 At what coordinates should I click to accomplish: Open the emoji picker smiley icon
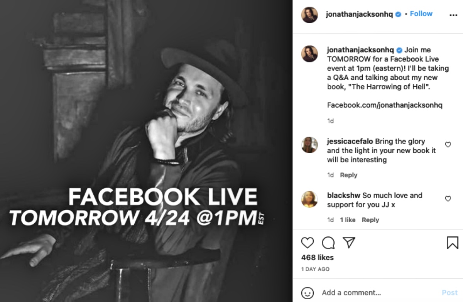pyautogui.click(x=308, y=293)
